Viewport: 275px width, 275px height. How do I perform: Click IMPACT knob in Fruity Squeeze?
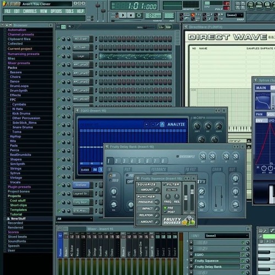157,208
